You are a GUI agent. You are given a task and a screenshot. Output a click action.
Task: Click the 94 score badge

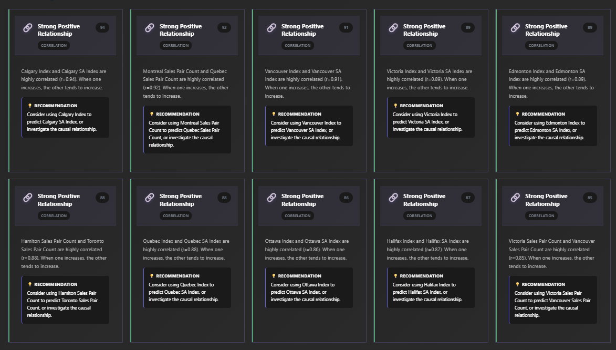tap(102, 27)
